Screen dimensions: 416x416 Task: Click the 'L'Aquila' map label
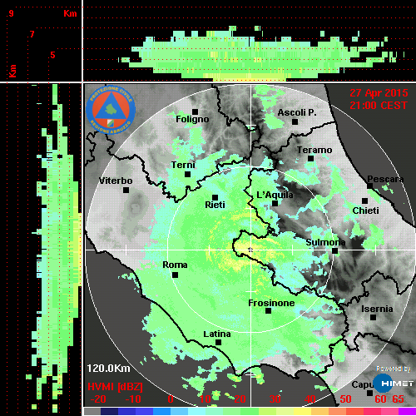click(x=275, y=195)
